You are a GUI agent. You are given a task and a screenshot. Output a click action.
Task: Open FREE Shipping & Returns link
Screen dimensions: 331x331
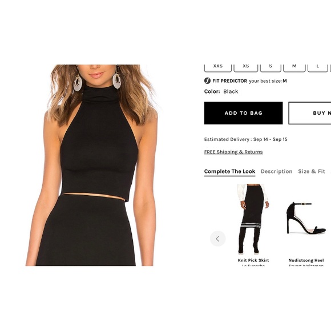click(x=233, y=152)
